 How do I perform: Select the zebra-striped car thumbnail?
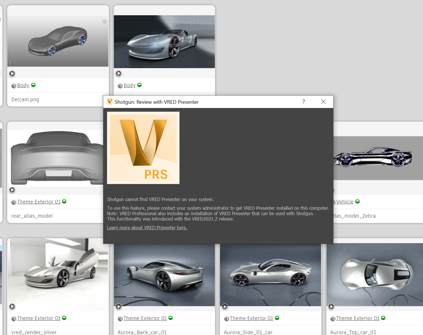[378, 158]
